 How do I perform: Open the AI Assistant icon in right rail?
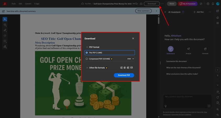218,11
